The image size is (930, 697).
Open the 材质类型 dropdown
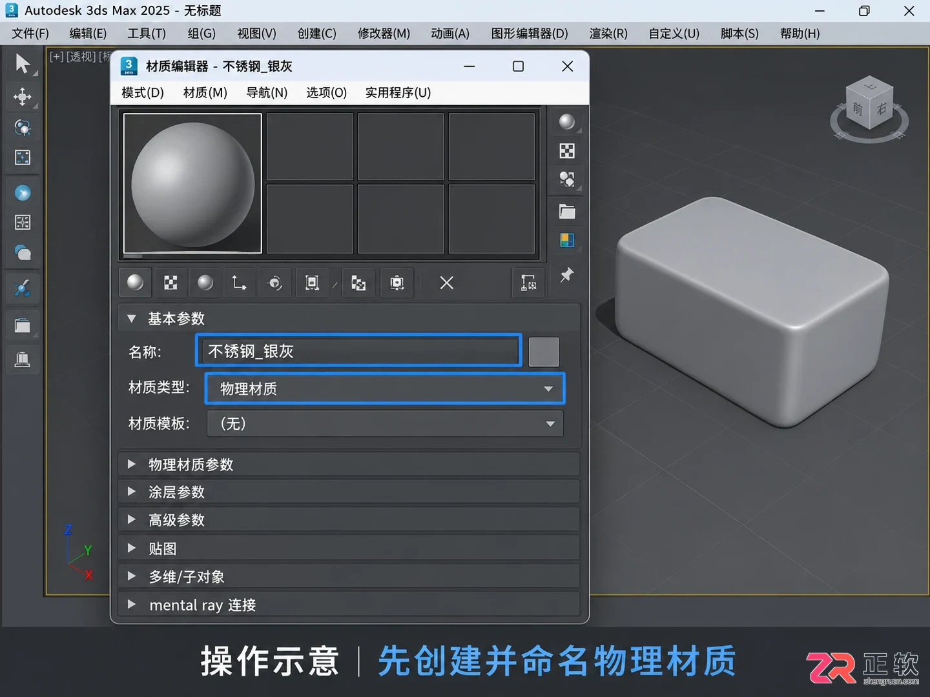[x=385, y=389]
